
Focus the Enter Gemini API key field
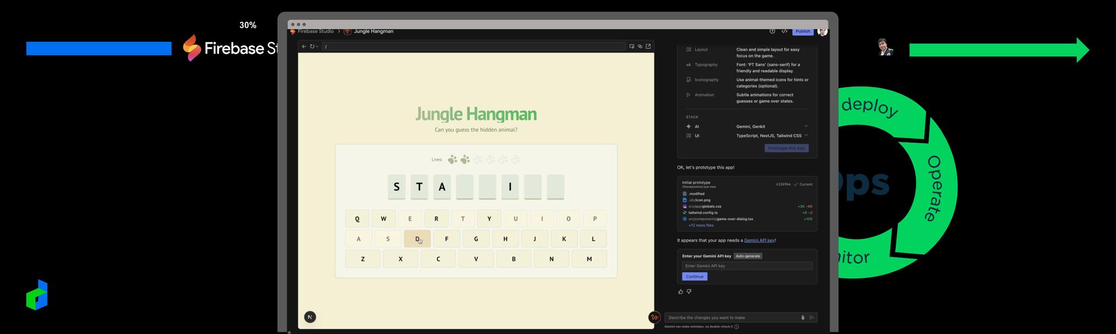tap(747, 266)
